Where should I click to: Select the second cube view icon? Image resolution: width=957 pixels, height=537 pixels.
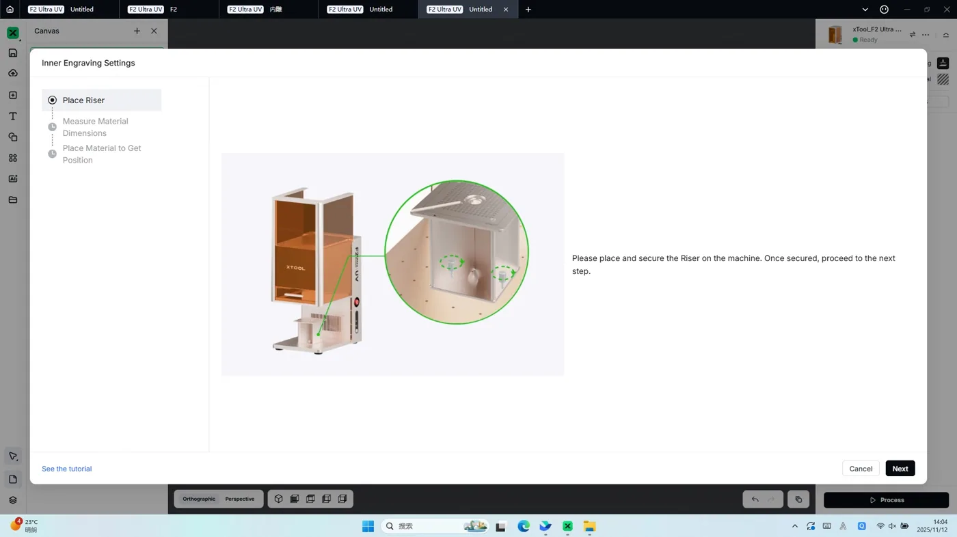295,499
